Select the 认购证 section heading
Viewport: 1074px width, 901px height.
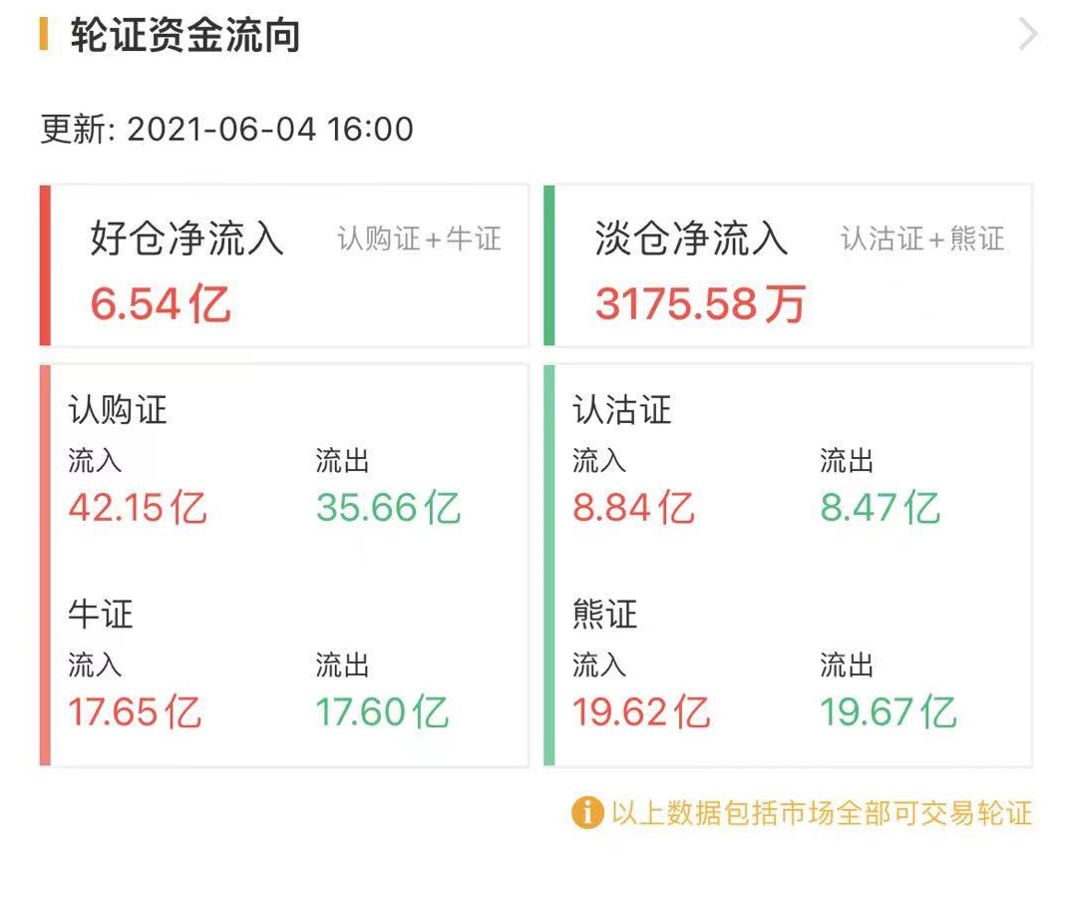pyautogui.click(x=118, y=410)
